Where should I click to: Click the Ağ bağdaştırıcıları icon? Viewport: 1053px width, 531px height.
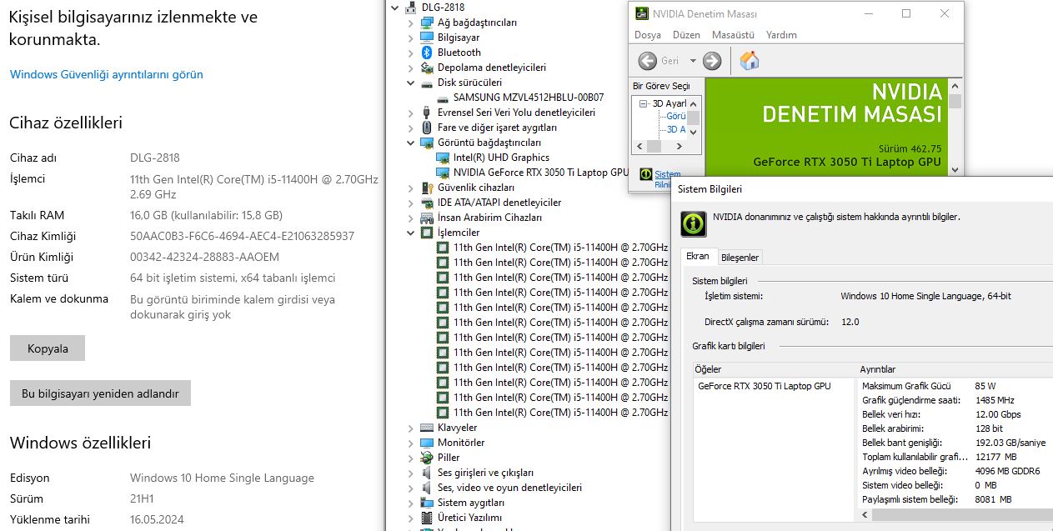(426, 23)
